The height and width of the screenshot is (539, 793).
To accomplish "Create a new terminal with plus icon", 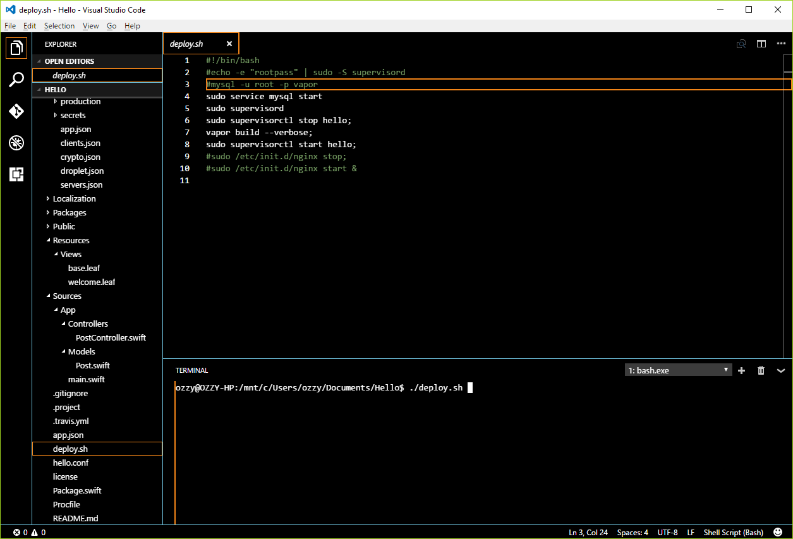I will (742, 370).
